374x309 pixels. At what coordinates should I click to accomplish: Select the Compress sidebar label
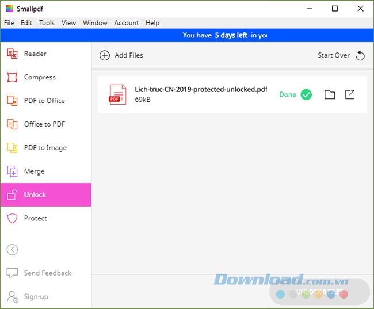(x=40, y=77)
